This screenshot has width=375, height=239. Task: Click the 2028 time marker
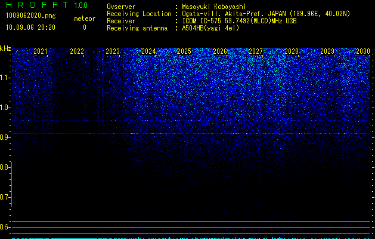[292, 51]
